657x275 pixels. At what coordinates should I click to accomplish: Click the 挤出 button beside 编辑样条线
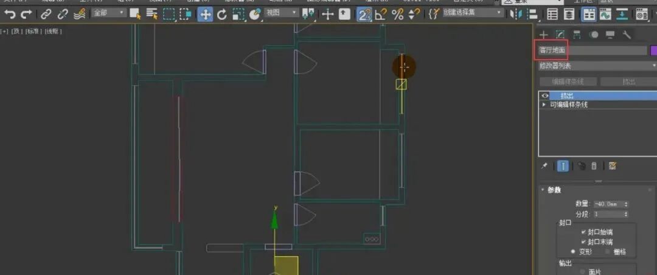[628, 82]
